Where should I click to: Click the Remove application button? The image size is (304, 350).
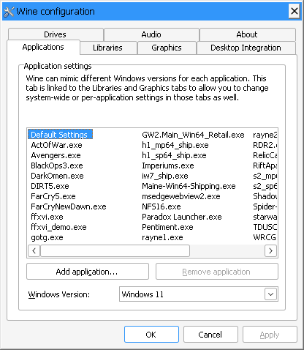coord(217,272)
